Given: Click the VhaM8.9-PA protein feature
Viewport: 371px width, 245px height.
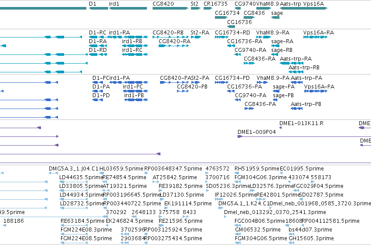Looking at the screenshot, I should pyautogui.click(x=262, y=82).
